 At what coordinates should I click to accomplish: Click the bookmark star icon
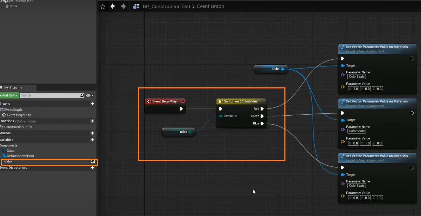(x=102, y=7)
